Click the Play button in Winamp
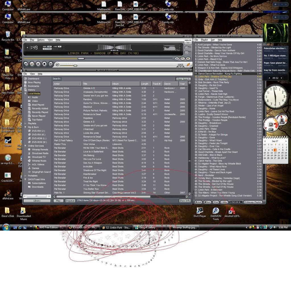Screen dimensions: 291x287 coord(32,64)
